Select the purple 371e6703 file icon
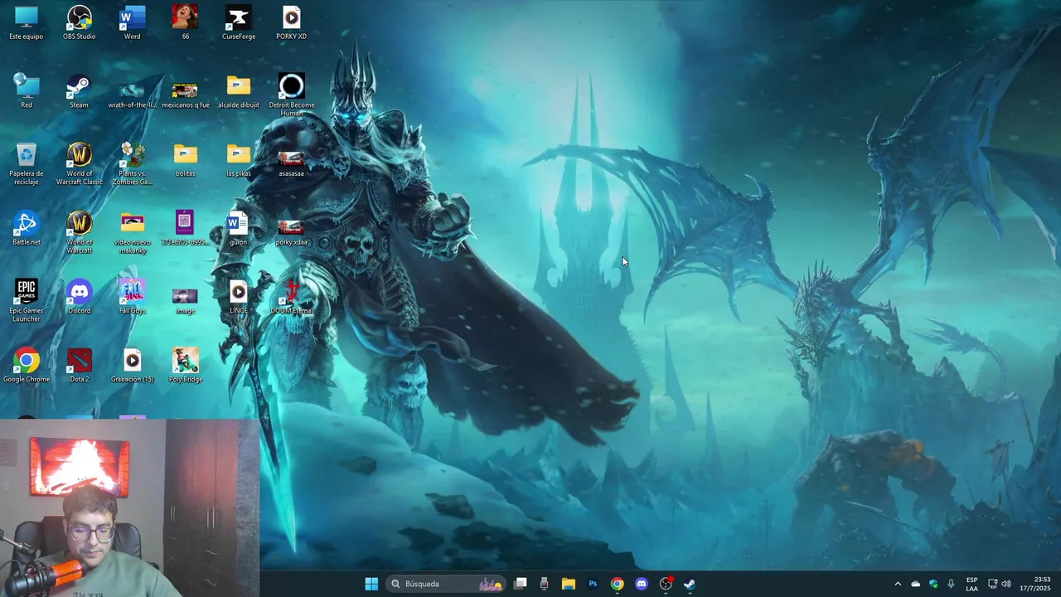1061x597 pixels. click(x=185, y=228)
